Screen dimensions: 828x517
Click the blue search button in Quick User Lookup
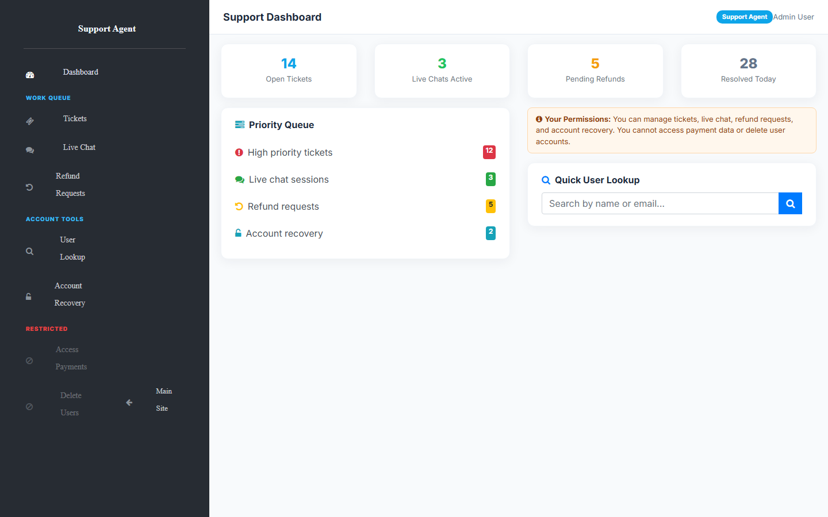790,203
